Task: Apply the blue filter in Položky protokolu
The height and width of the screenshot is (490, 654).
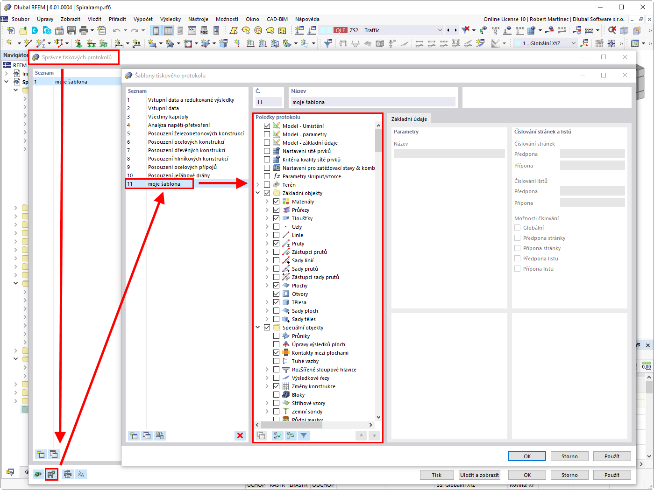Action: [303, 435]
